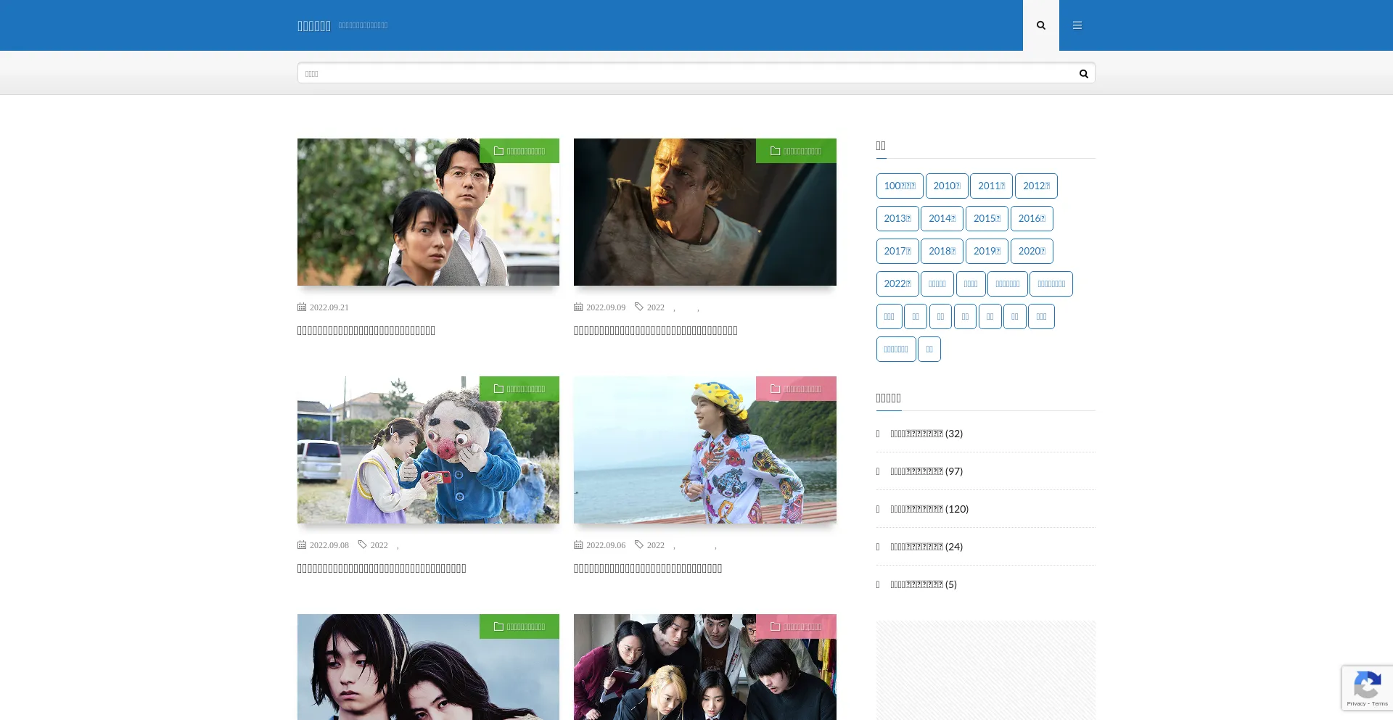Select the 2013 tag in the sidebar
Screen dimensions: 1393x720
pyautogui.click(x=897, y=219)
